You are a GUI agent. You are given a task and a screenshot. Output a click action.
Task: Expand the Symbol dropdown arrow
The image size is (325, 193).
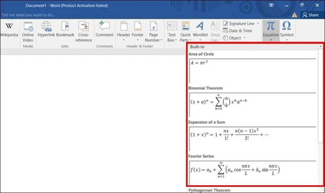(287, 40)
